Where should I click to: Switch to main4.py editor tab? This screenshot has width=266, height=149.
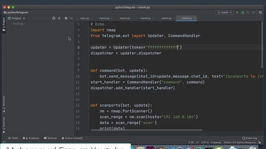coord(145,18)
